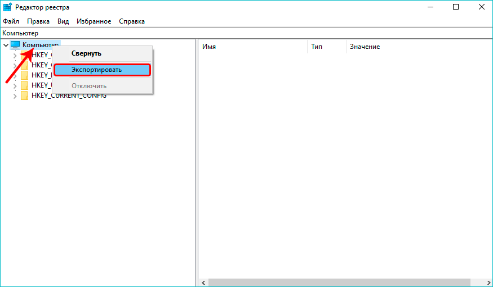
Task: Click the Компьютер monitor icon in tree
Action: point(15,45)
